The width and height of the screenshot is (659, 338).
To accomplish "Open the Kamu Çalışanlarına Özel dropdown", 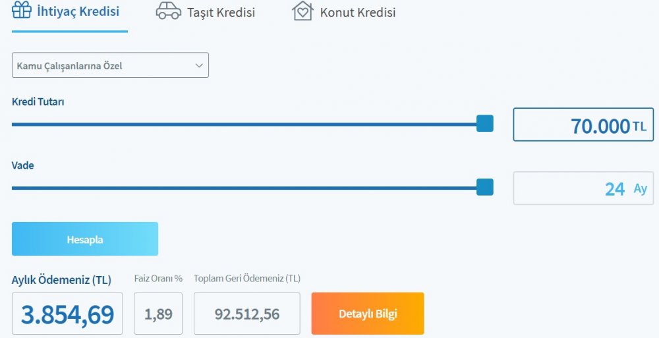I will (x=110, y=65).
